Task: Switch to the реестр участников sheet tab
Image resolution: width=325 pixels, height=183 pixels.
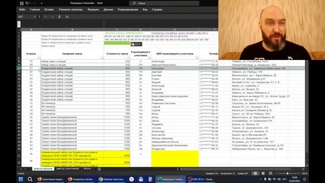Action: click(x=68, y=169)
